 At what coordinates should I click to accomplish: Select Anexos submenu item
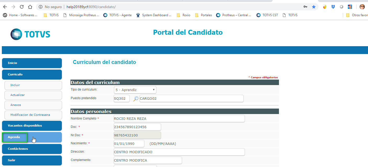[33, 105]
